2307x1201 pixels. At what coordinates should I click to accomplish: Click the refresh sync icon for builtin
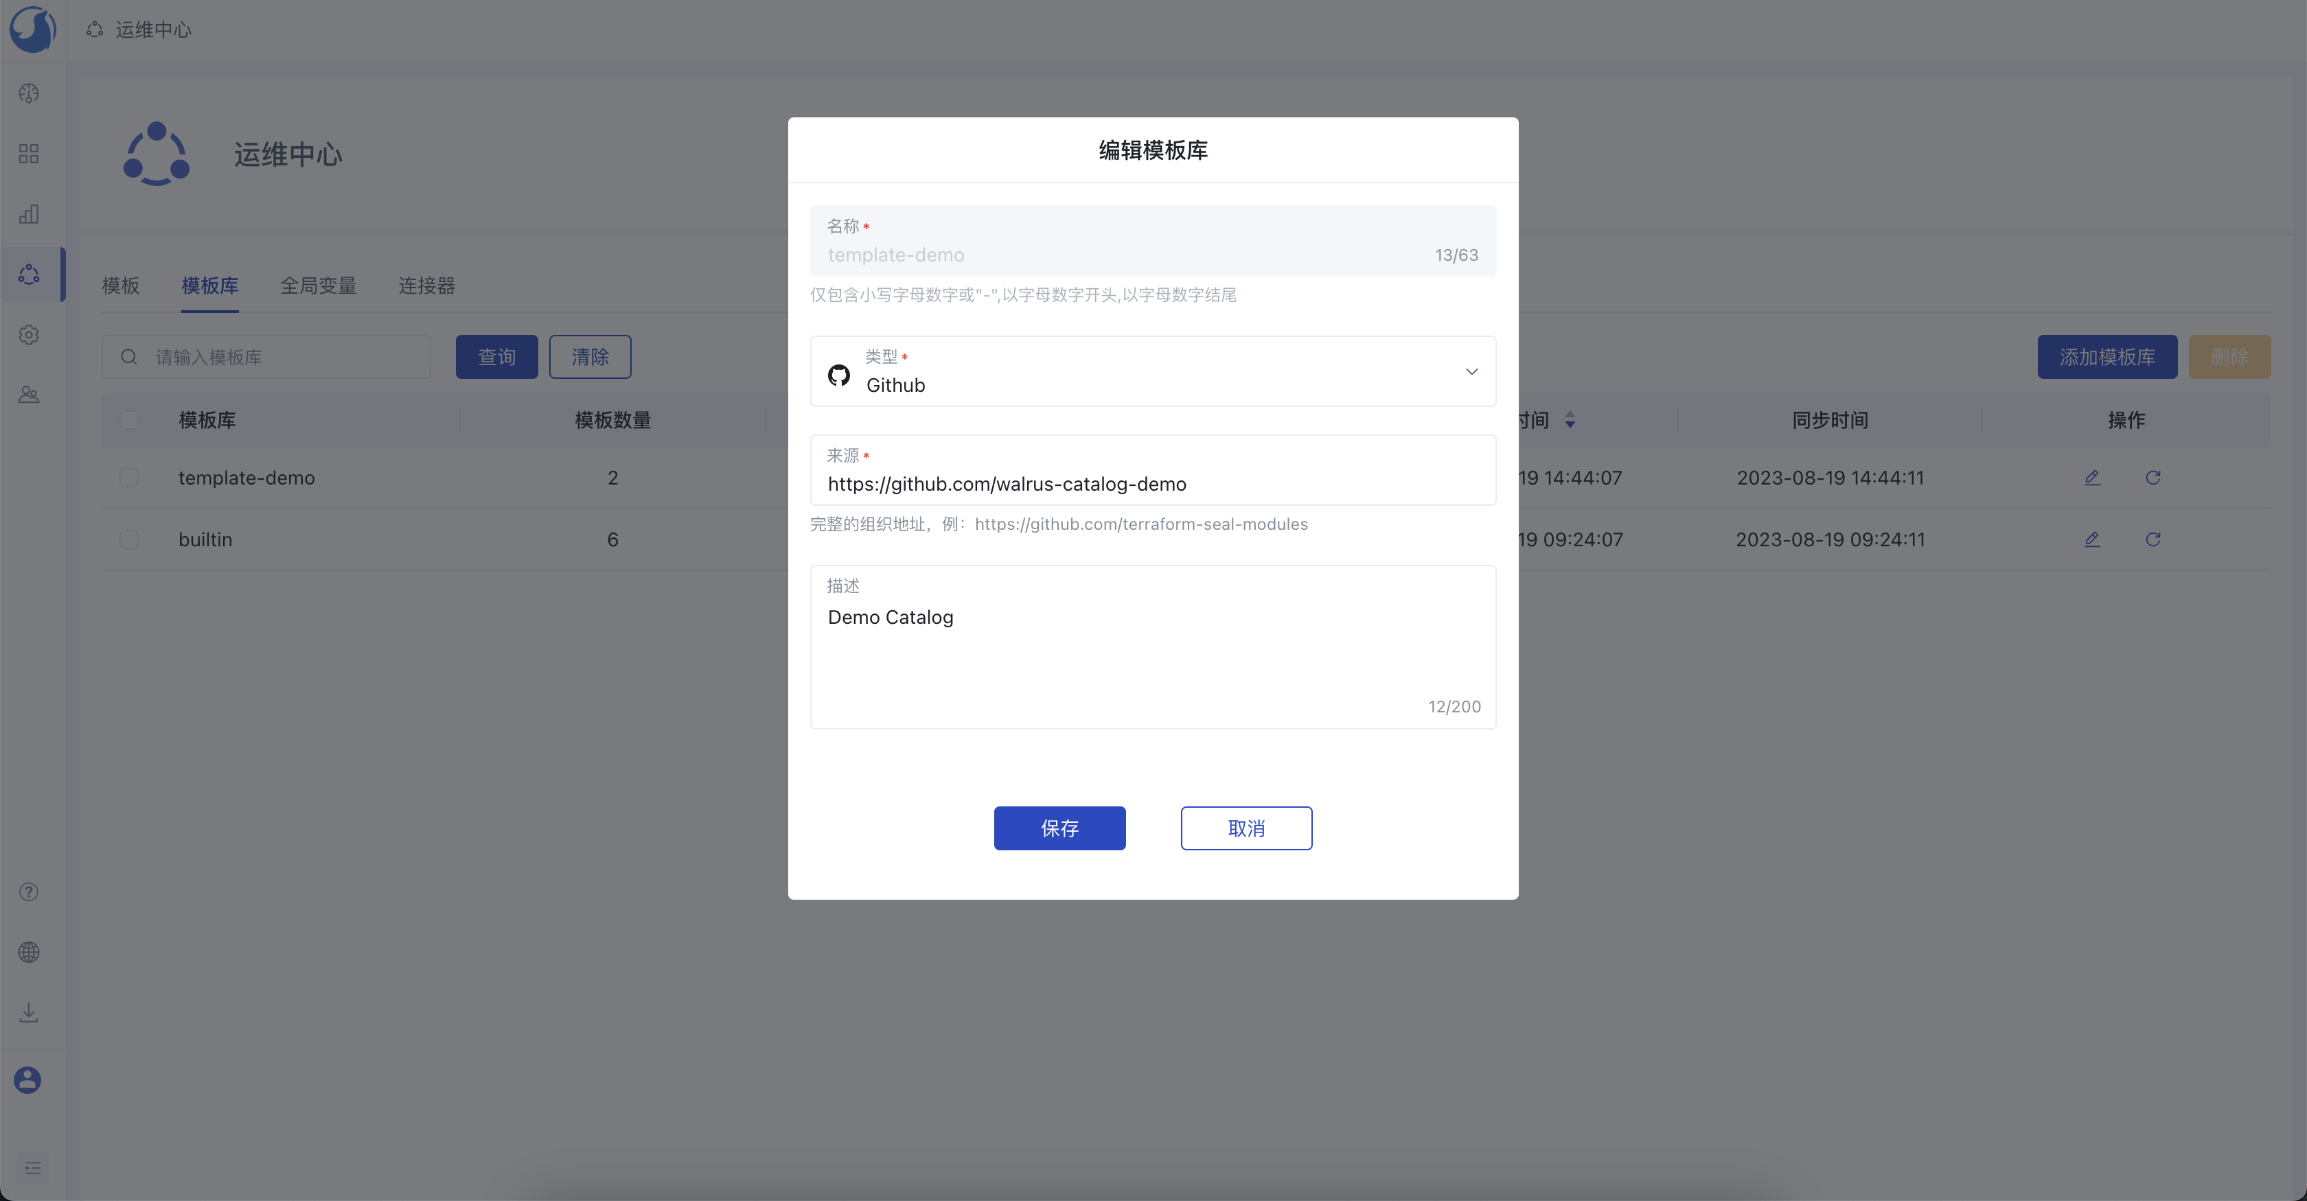click(x=2153, y=539)
